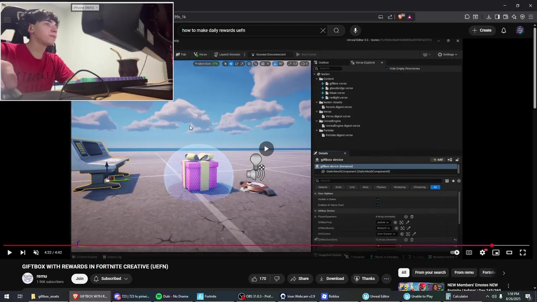Open the recommended video thumbnail

(x=421, y=286)
